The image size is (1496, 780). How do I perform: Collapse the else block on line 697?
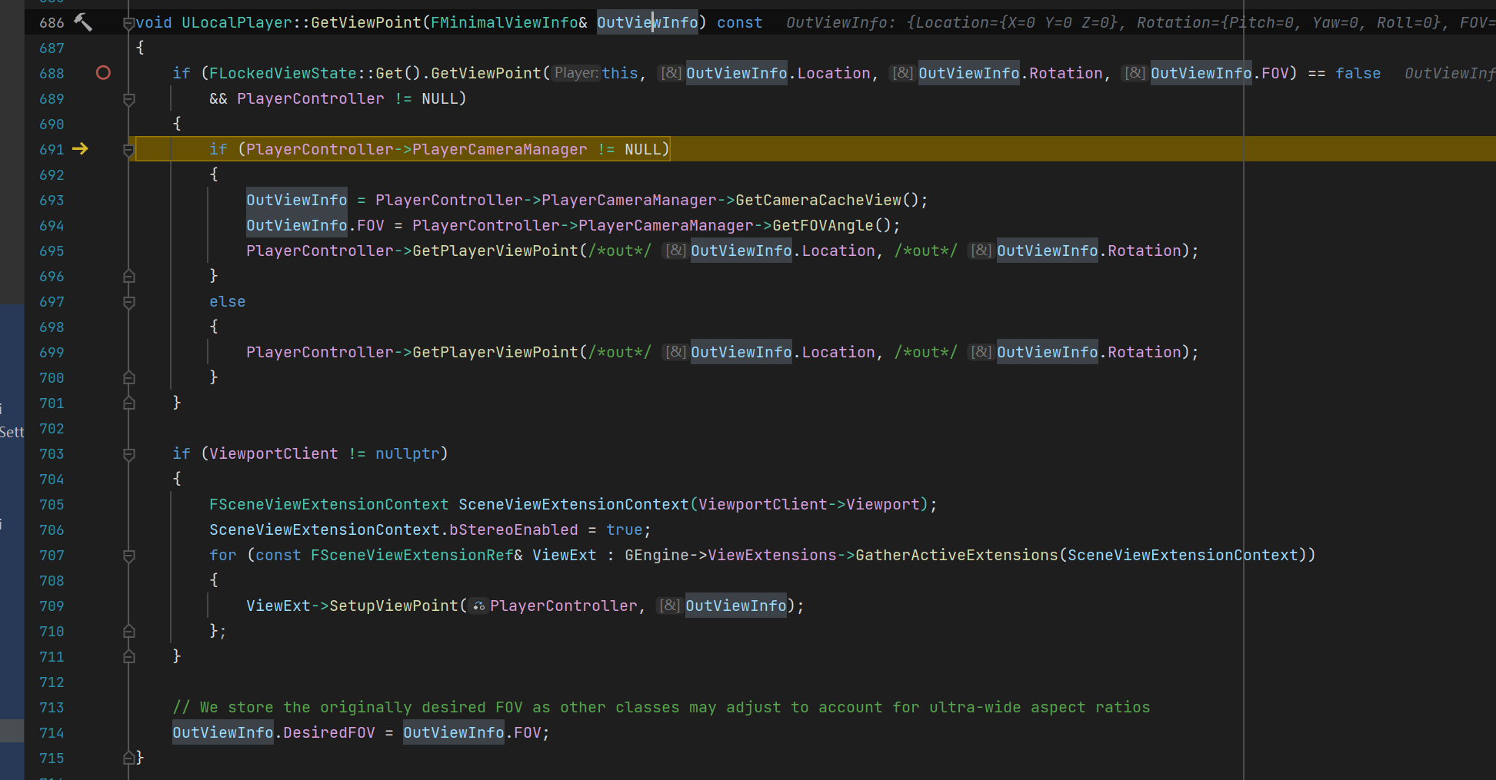[129, 302]
